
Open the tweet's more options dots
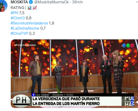(137, 2)
